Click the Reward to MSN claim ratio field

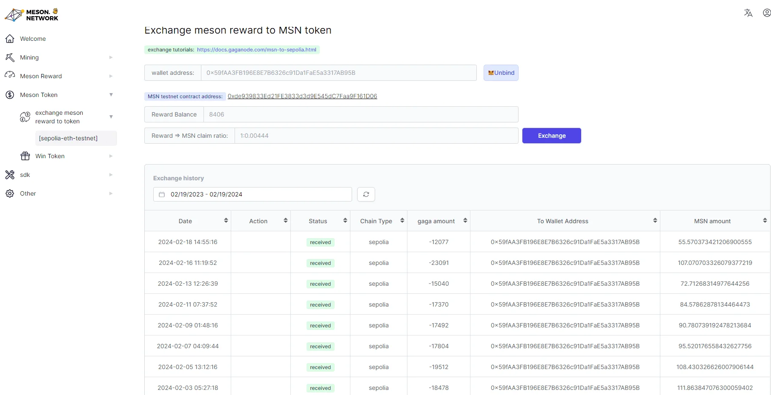coord(376,136)
